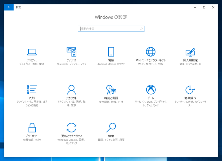Open the 更新とセキュリティ refresh arrows icon
The width and height of the screenshot is (222, 161).
(x=72, y=127)
